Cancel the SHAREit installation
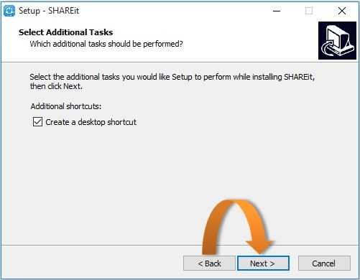360x280 pixels. point(324,263)
